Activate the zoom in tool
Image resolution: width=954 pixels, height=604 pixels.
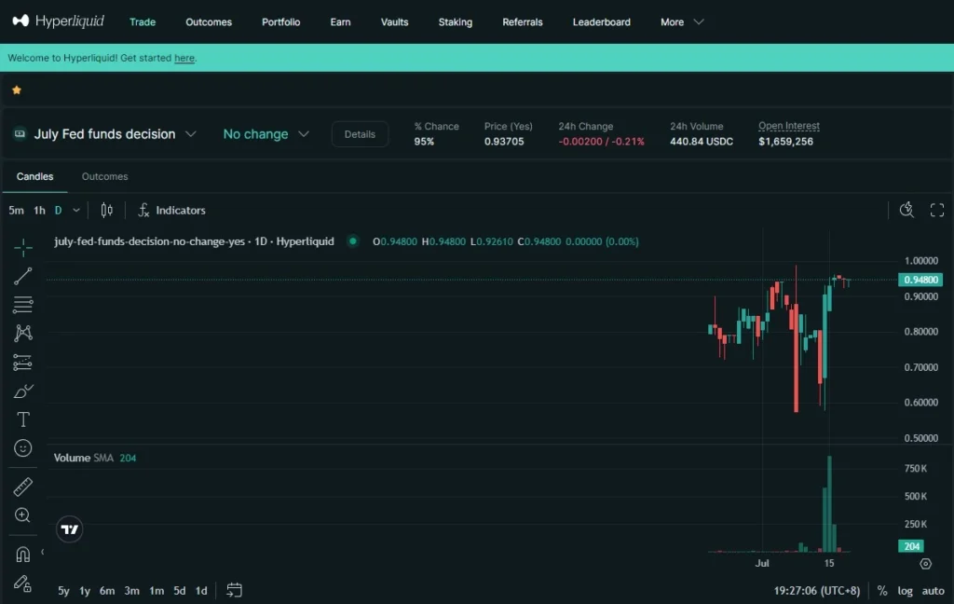[x=23, y=515]
